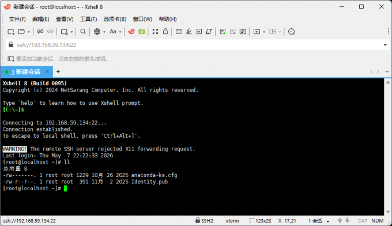392x226 pixels.
Task: Click the Tab arrange layout icon
Action: coord(273,32)
